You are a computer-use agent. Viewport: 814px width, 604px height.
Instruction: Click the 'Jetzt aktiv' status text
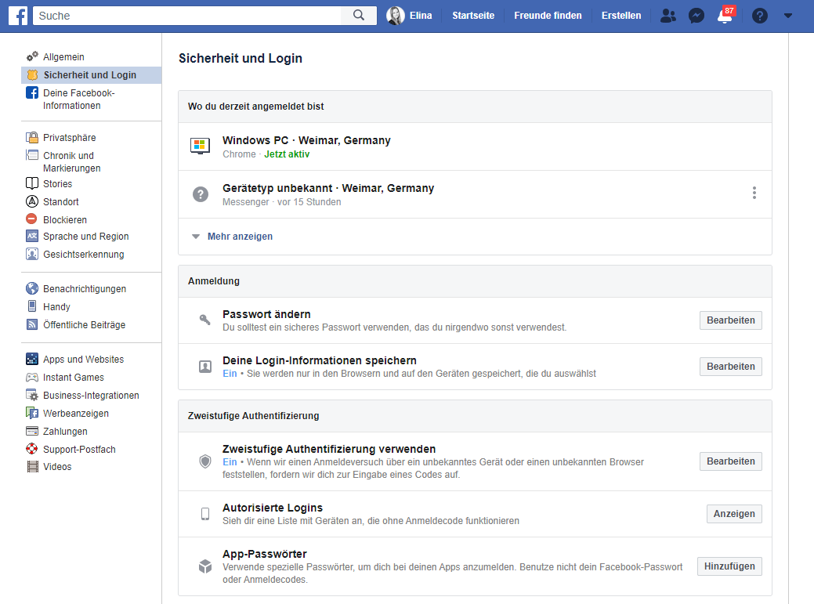click(287, 154)
